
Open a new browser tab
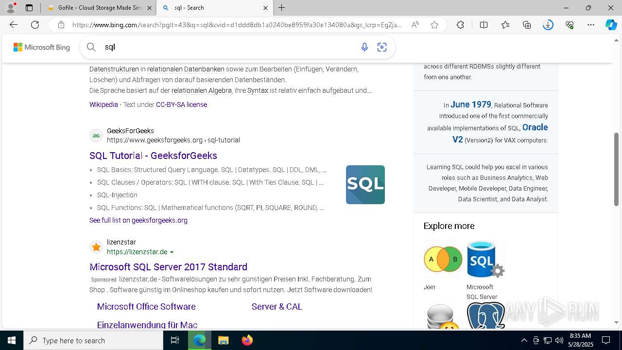(282, 8)
